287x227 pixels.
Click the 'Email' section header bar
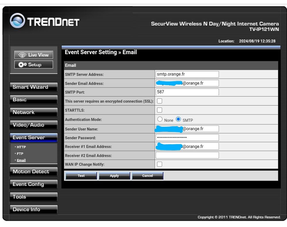click(171, 65)
